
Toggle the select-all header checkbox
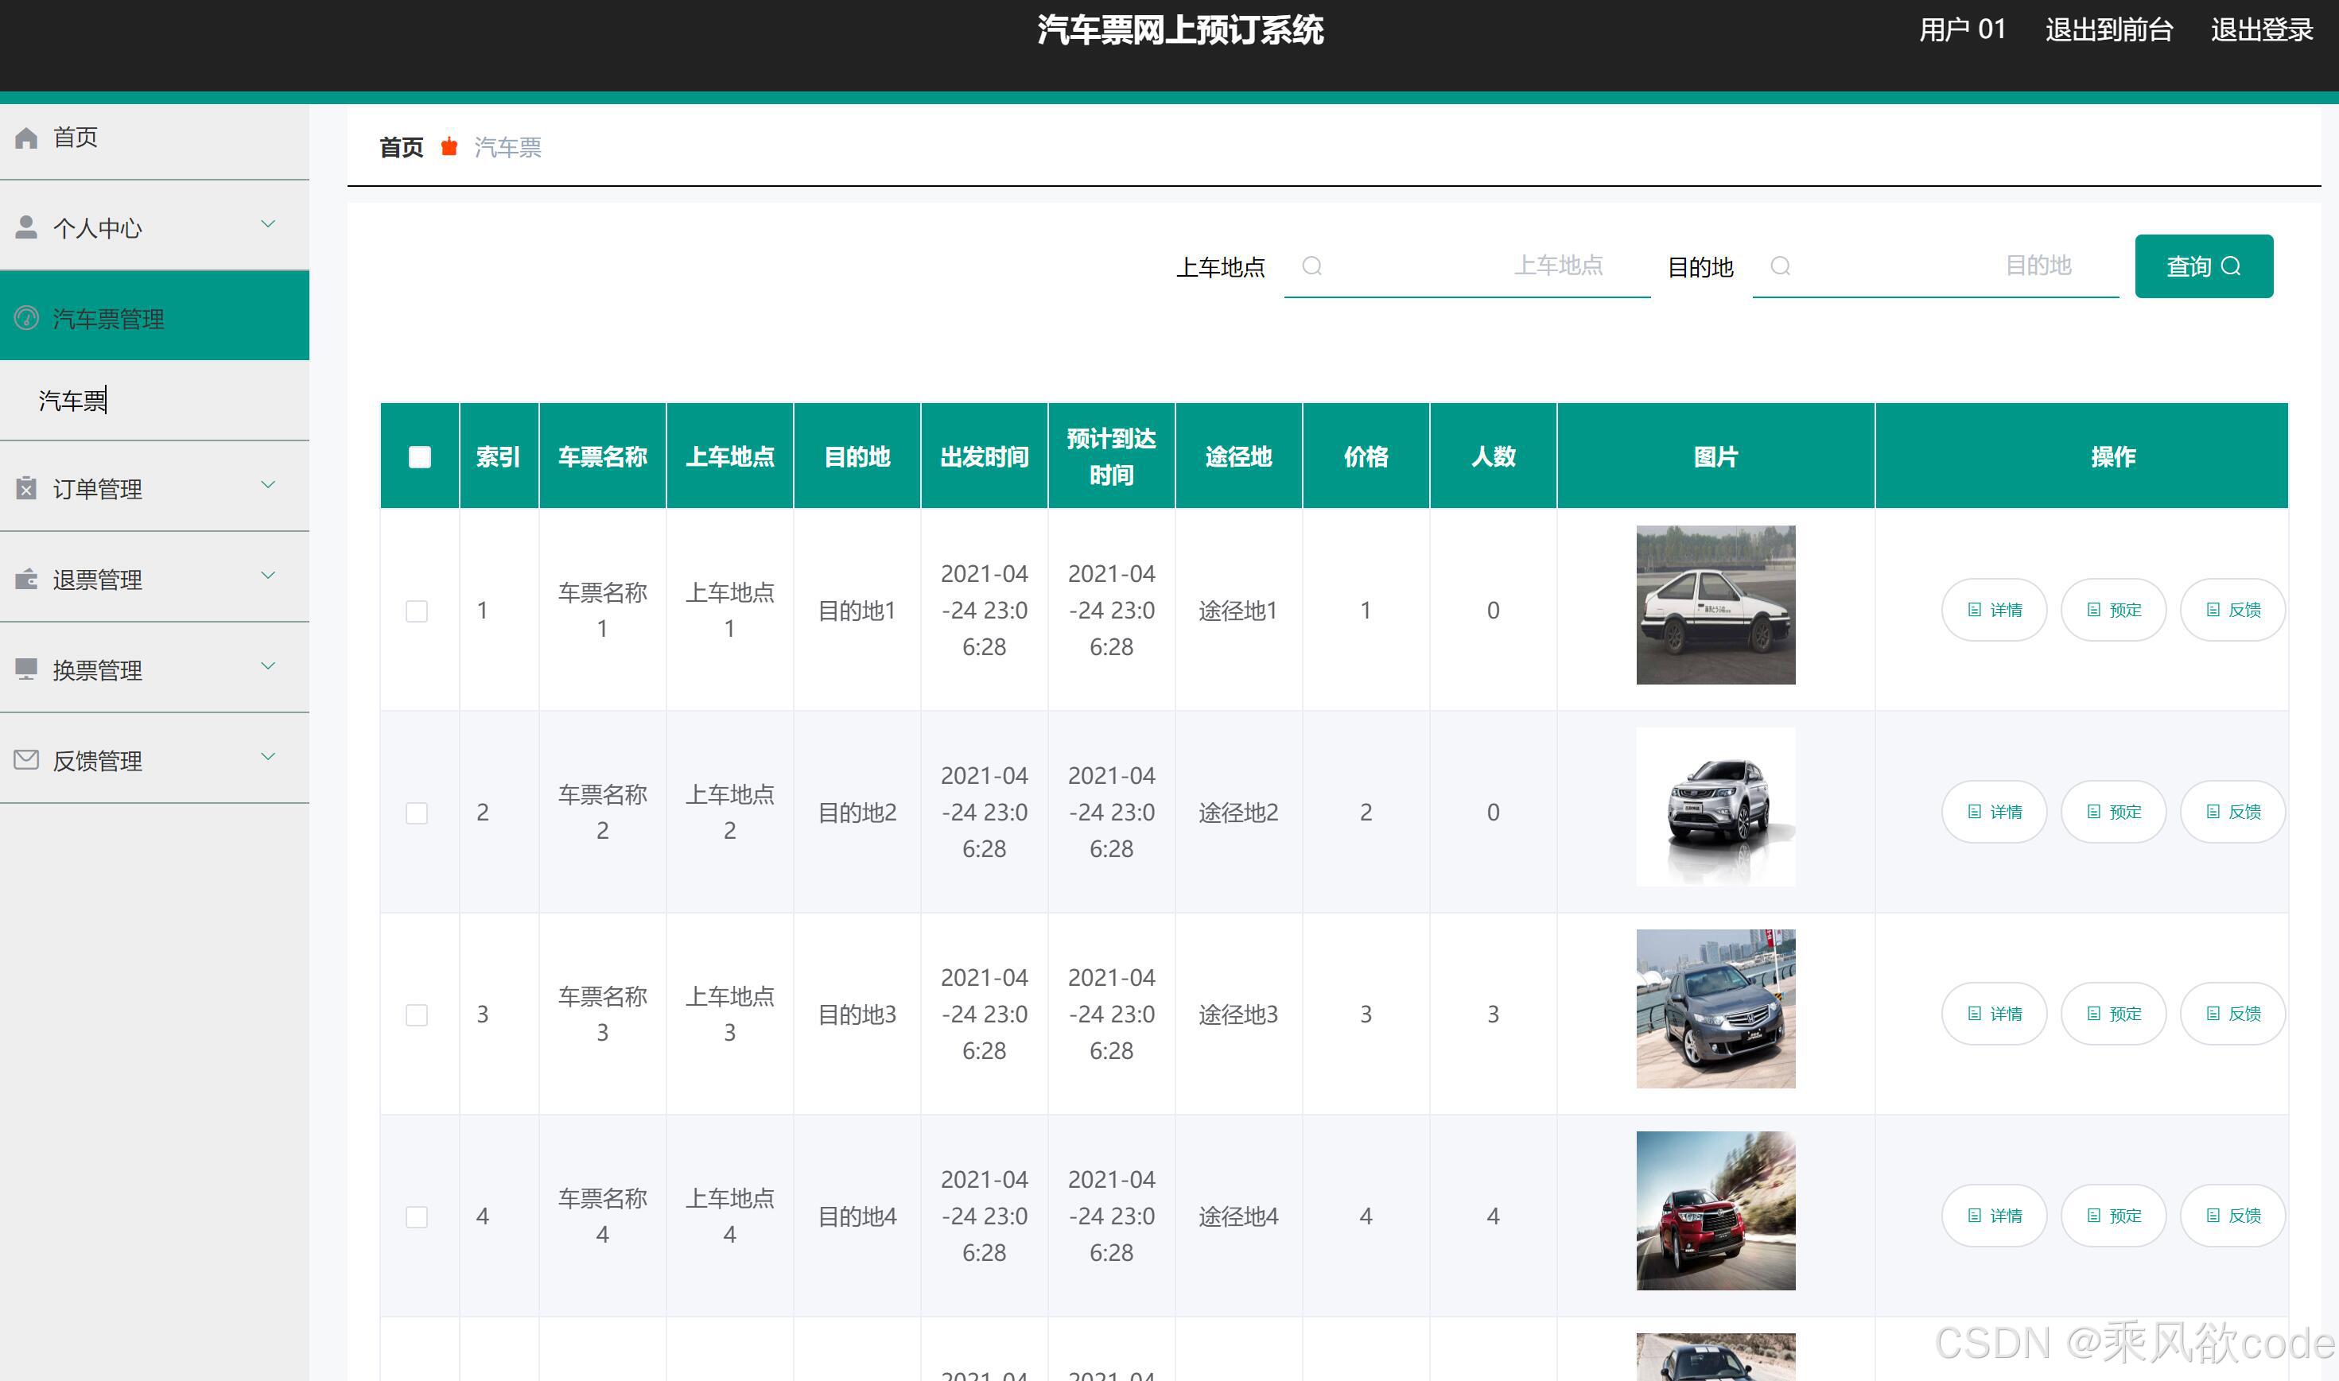tap(420, 457)
